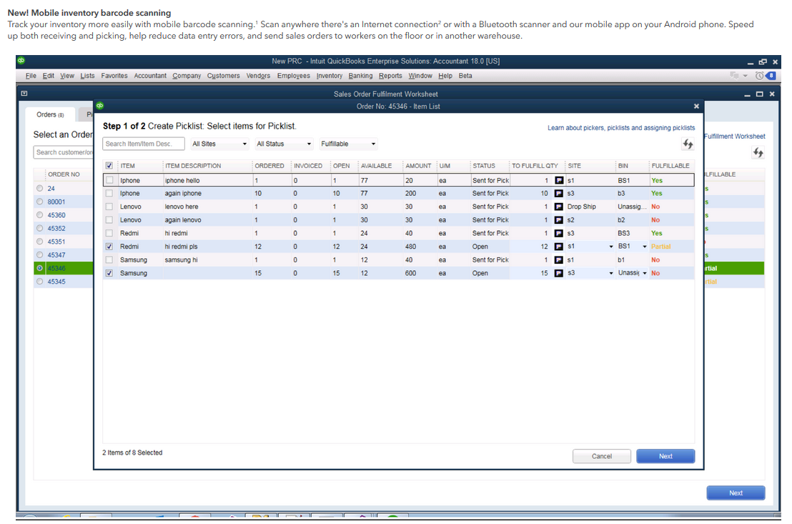Viewport: 792px width, 524px height.
Task: Click Cancel in the picklist dialog
Action: pyautogui.click(x=602, y=456)
